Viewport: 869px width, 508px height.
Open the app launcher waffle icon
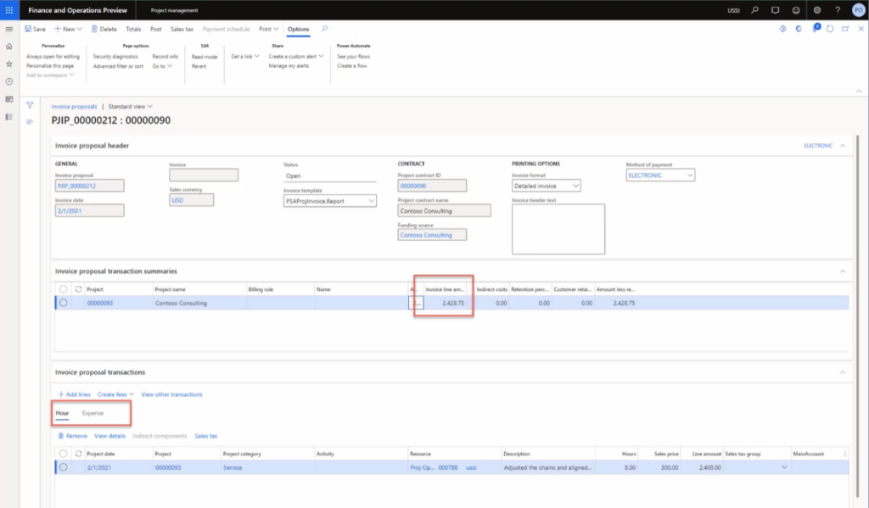pos(9,10)
